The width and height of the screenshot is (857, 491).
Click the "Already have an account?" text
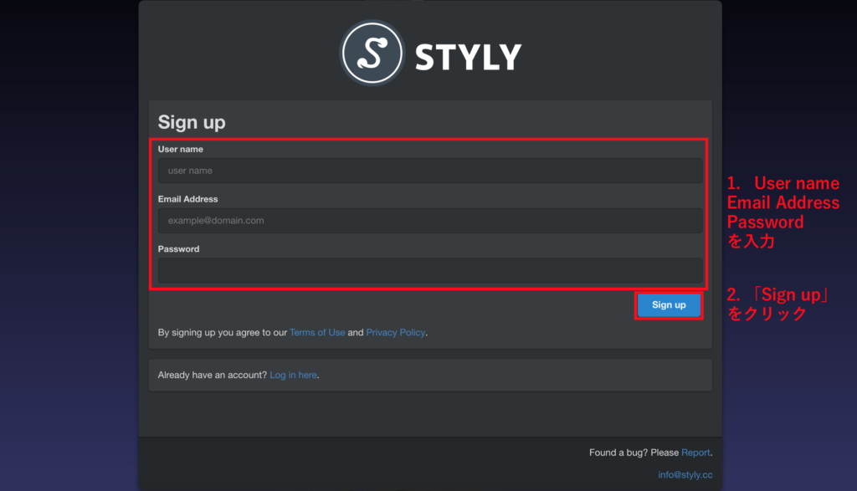pyautogui.click(x=213, y=375)
